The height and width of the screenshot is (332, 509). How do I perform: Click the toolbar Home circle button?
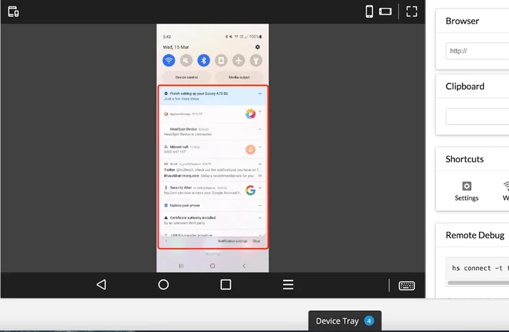point(163,284)
